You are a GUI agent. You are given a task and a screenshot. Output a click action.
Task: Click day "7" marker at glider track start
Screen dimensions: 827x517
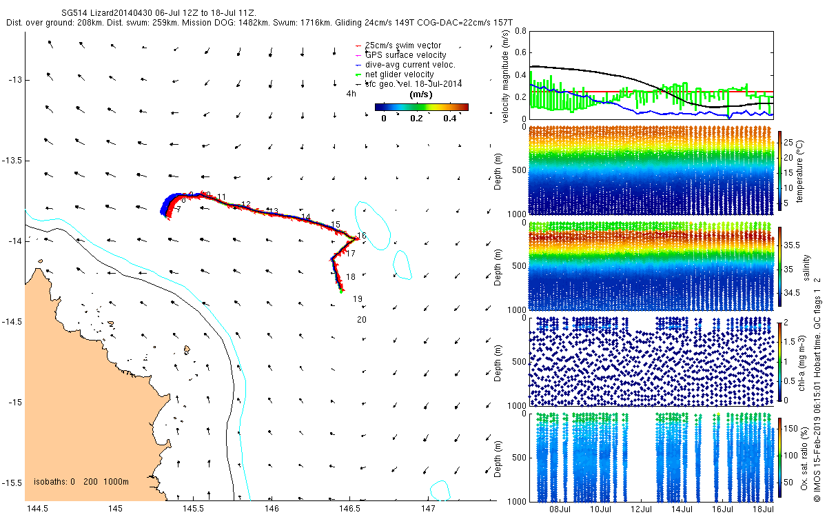tap(178, 210)
